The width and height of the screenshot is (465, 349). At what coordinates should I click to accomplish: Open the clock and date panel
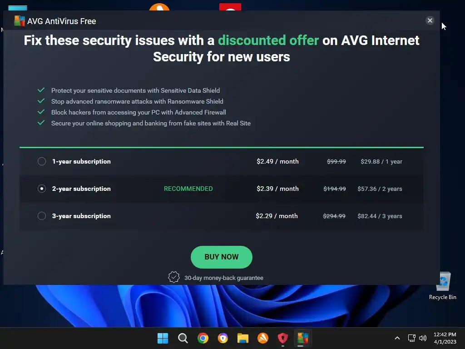click(445, 338)
